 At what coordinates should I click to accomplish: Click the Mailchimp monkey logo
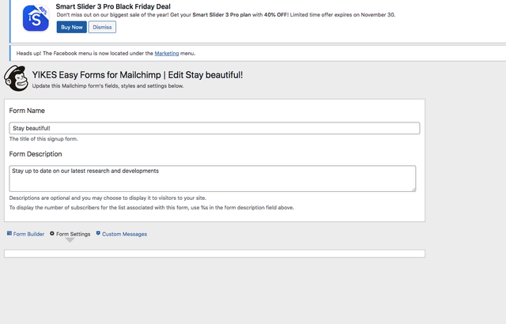(x=16, y=78)
